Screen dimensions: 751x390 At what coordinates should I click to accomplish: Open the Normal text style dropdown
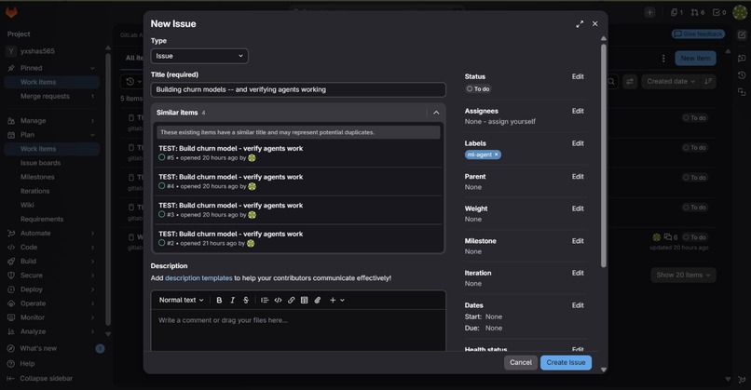point(181,300)
